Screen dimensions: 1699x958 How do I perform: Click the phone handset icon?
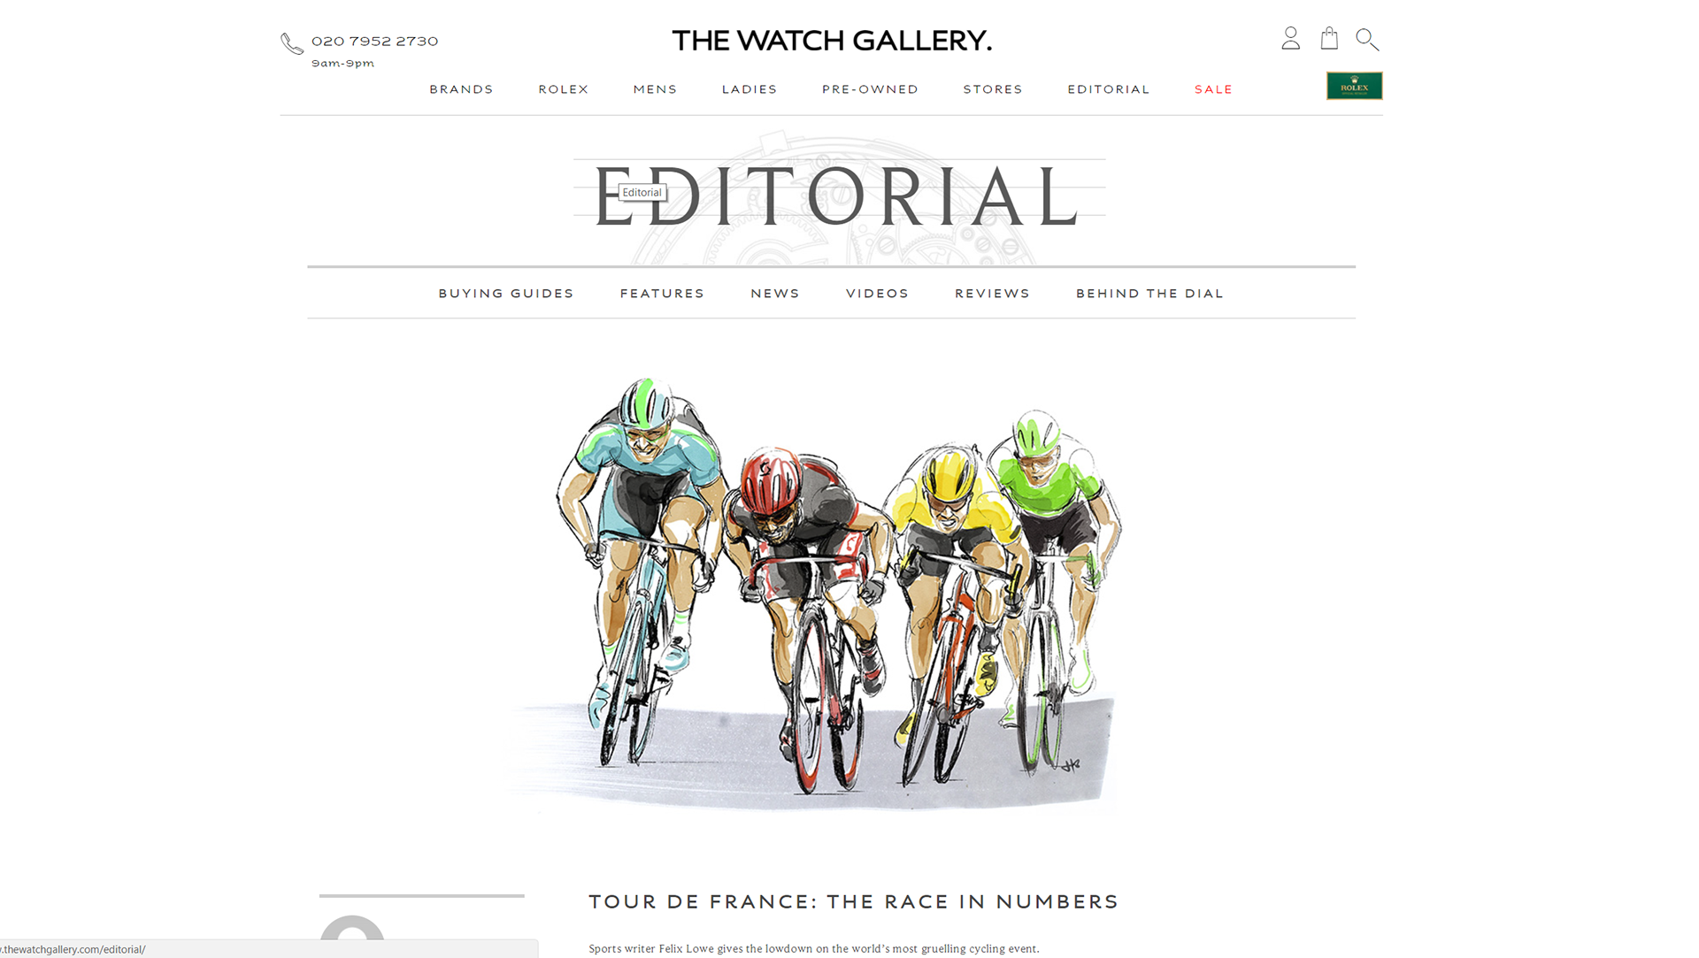tap(292, 43)
